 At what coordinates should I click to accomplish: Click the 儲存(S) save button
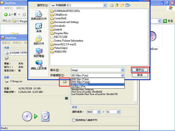(x=140, y=70)
